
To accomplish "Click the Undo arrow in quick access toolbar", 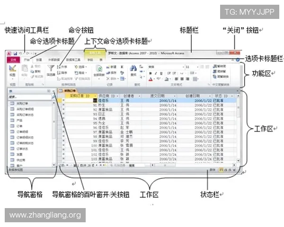I will (20, 53).
